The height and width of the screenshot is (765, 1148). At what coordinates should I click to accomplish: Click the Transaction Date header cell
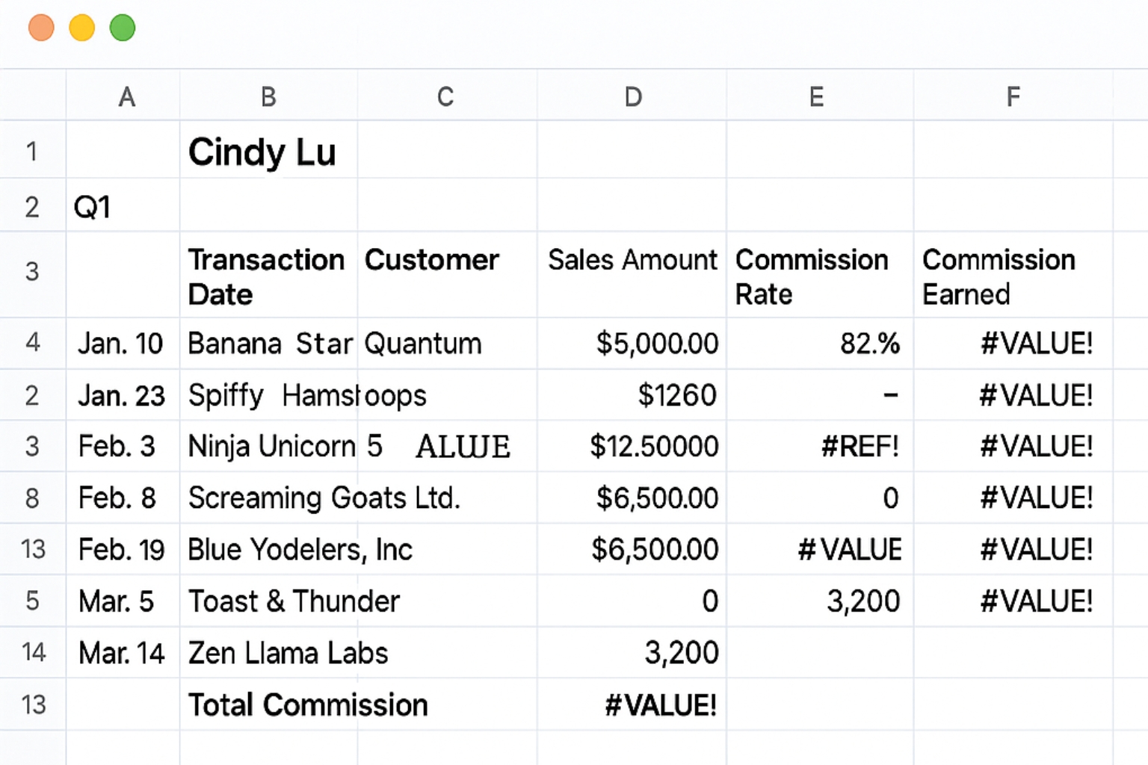tap(268, 275)
